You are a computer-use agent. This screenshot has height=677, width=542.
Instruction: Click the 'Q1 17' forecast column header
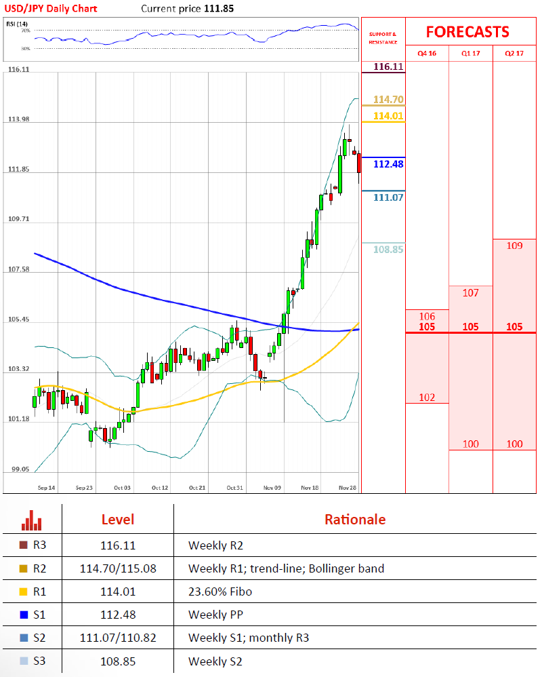470,53
